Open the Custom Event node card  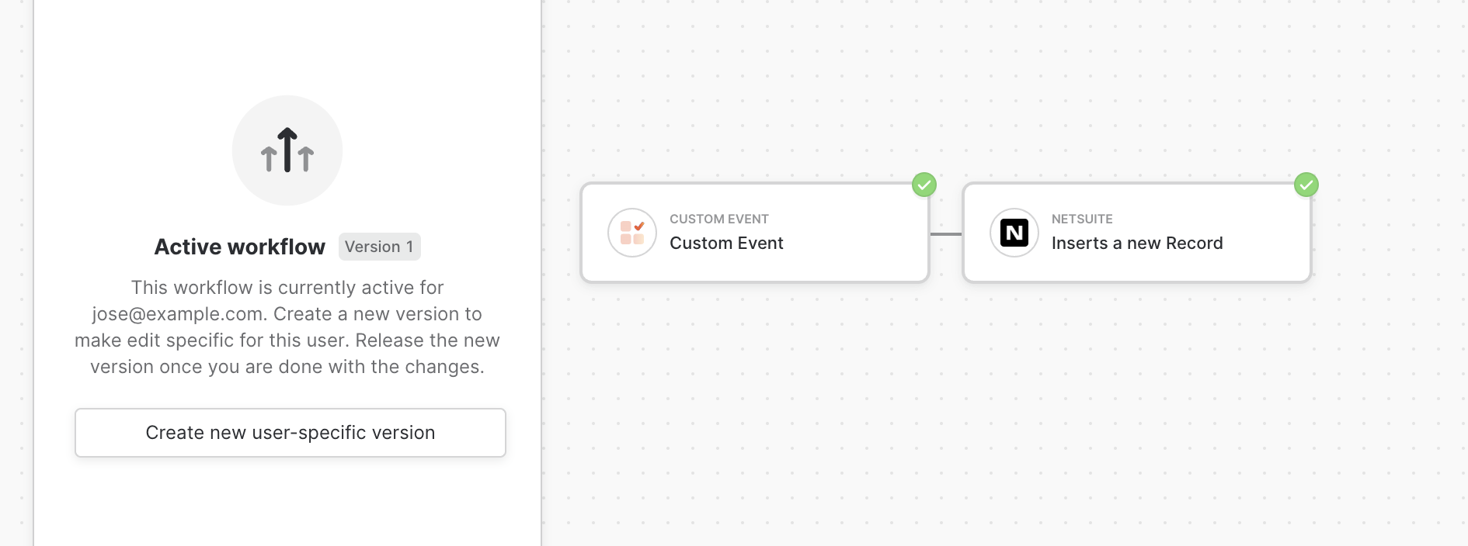[x=755, y=233]
